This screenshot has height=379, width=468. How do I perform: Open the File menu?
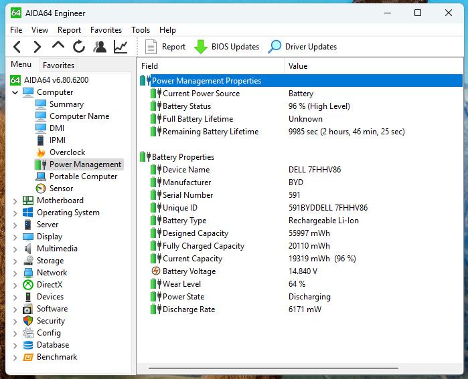16,30
